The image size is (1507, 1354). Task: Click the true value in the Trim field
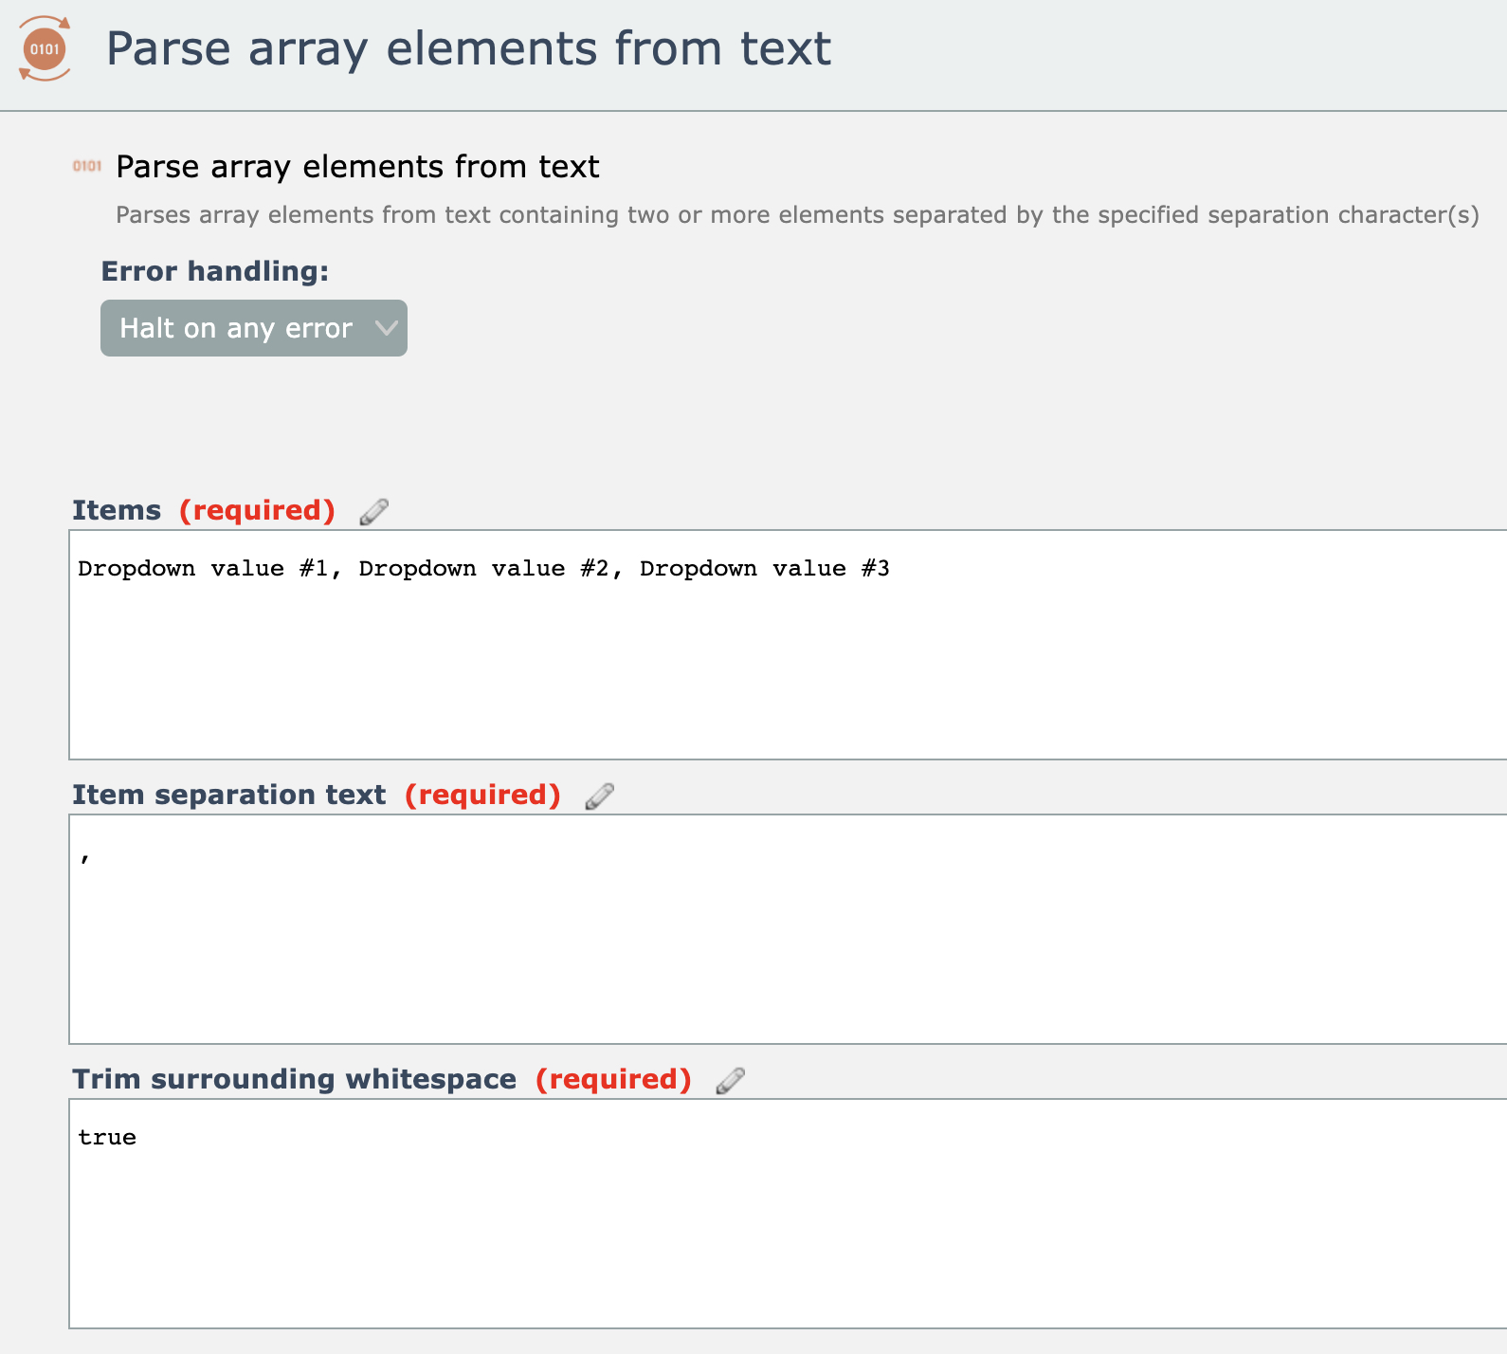(x=107, y=1138)
